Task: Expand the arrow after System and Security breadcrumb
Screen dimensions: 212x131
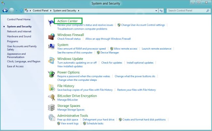Action: 79,10
